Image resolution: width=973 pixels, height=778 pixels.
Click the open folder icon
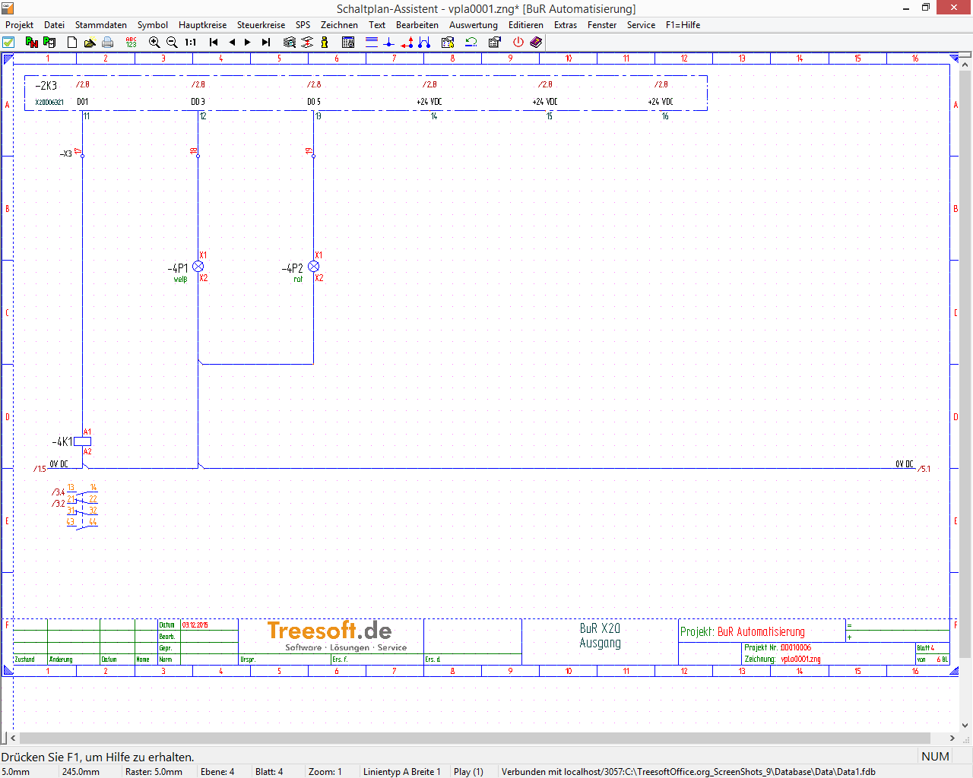90,43
